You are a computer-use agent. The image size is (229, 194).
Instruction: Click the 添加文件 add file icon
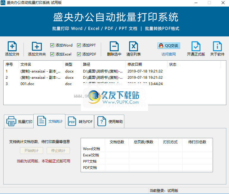pyautogui.click(x=12, y=47)
